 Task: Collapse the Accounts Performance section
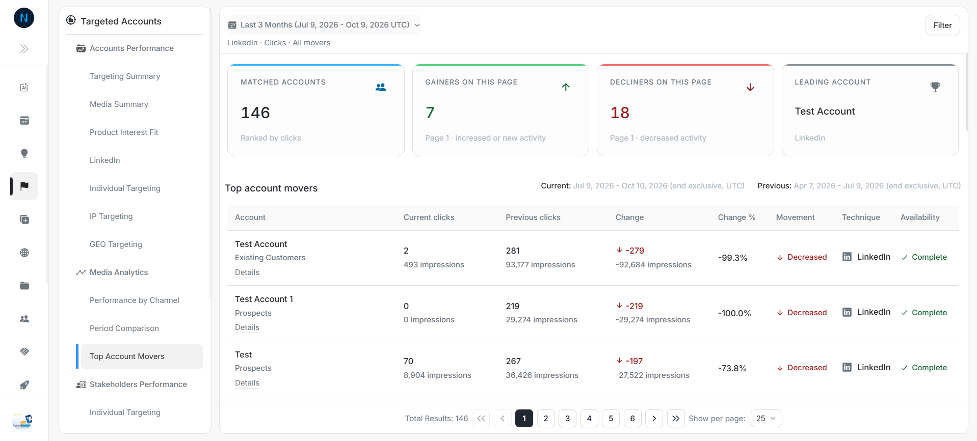pos(132,48)
